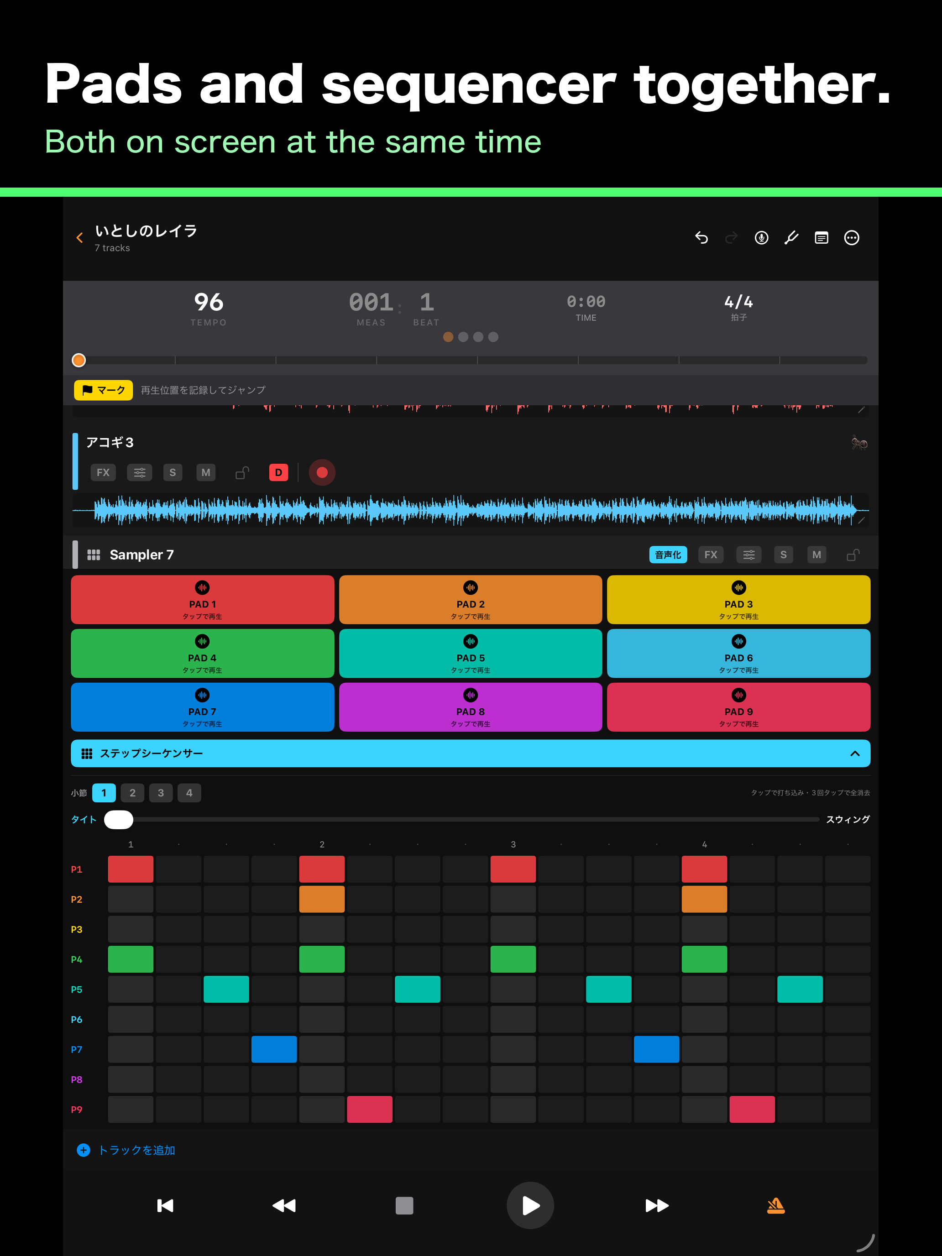Stop playback
Image resolution: width=942 pixels, height=1256 pixels.
pos(404,1205)
